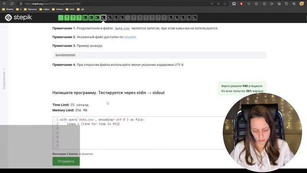Open the ссылке file link
Screen dimensions: 307x173
(x=130, y=37)
